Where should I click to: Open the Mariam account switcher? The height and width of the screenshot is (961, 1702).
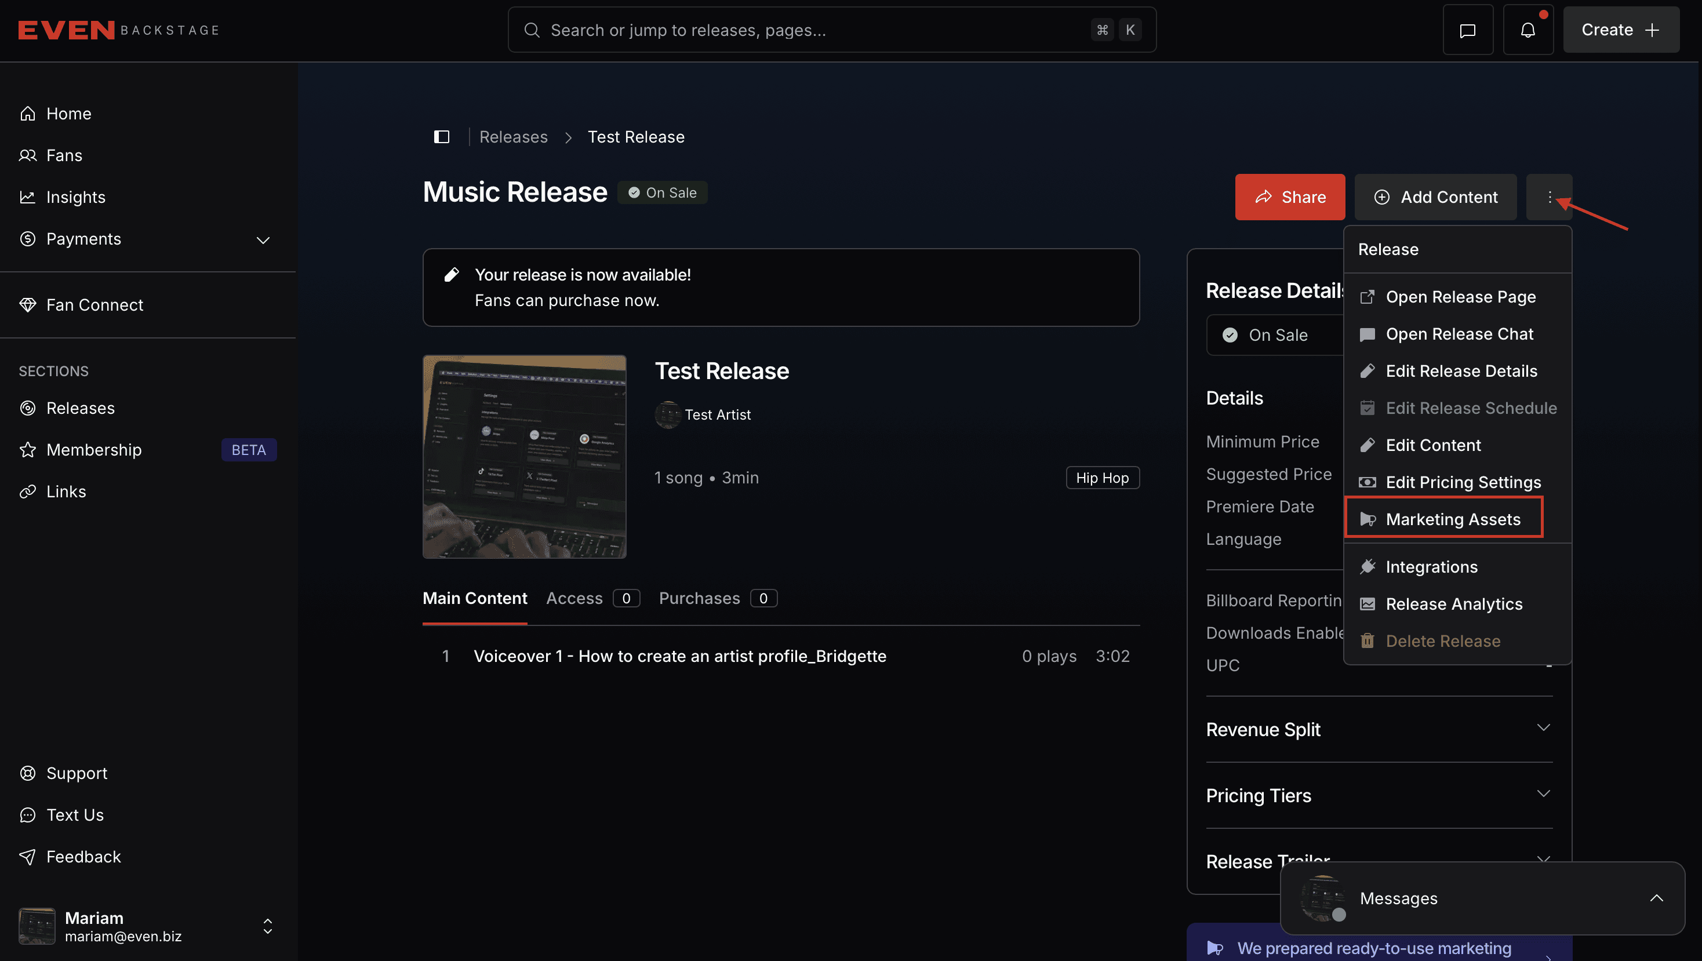tap(147, 926)
